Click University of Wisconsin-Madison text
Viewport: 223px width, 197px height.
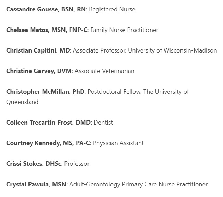coord(172,51)
